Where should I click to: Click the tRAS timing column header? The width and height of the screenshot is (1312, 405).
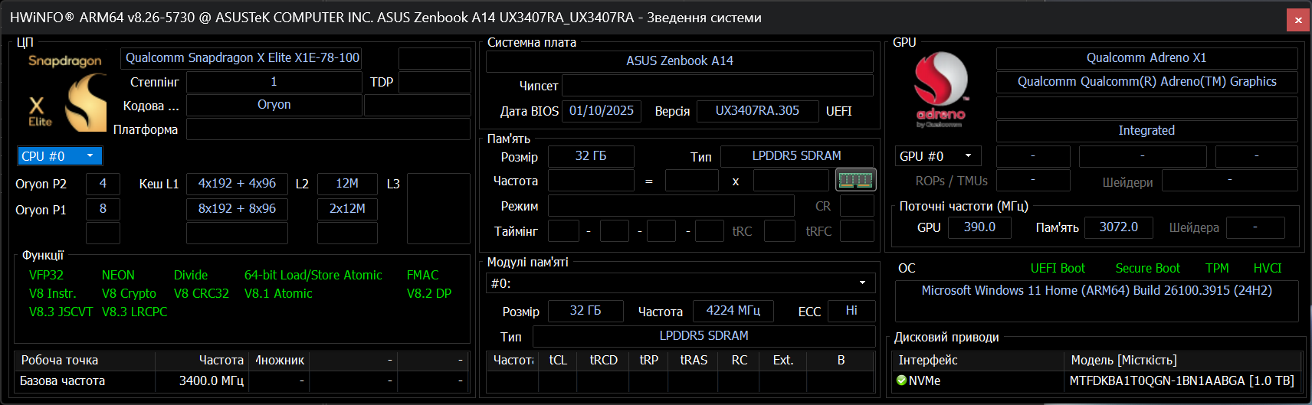694,361
